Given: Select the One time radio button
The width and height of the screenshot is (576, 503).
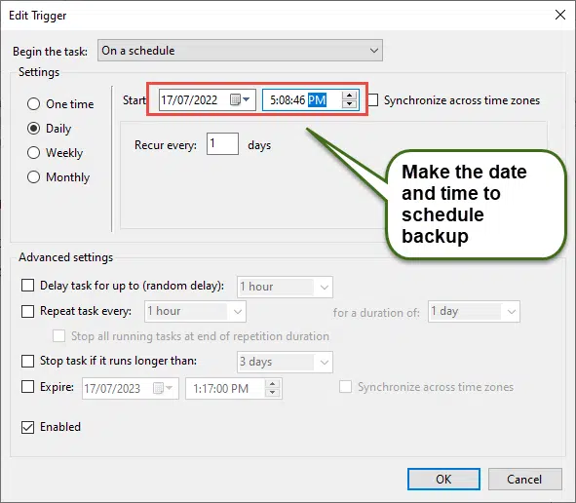Looking at the screenshot, I should pyautogui.click(x=33, y=104).
